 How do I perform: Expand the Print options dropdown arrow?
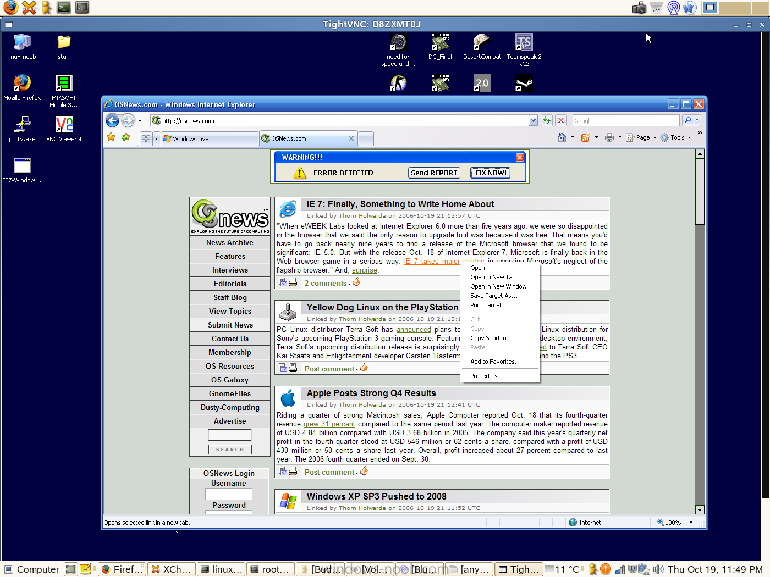click(x=620, y=137)
